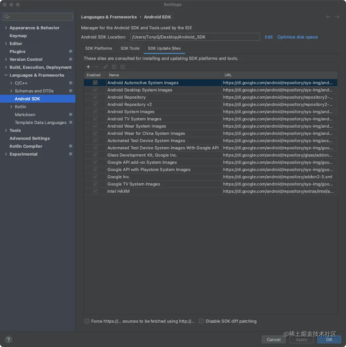Click the edit site pencil icon
This screenshot has width=346, height=347.
105,67
